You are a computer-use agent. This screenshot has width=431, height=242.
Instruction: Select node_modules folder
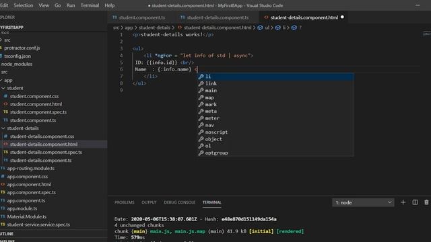[x=16, y=64]
